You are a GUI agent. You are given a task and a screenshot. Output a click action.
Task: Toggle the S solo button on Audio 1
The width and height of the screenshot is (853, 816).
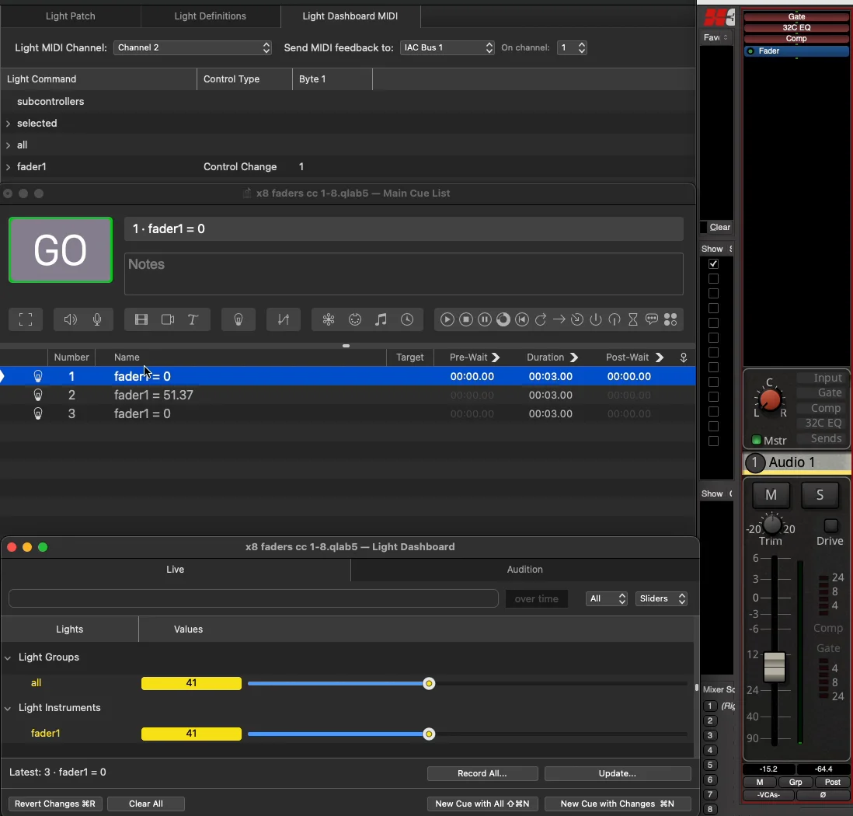point(820,494)
